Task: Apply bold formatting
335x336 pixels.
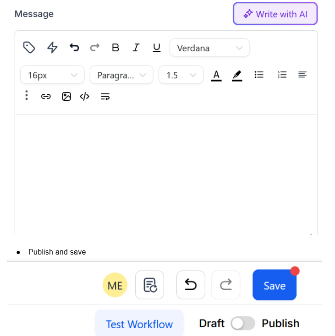Action: point(115,48)
